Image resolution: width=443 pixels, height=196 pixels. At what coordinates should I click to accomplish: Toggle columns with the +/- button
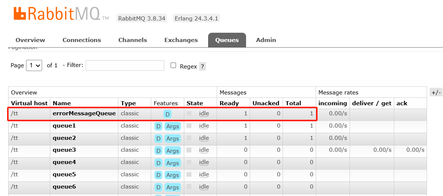436,92
